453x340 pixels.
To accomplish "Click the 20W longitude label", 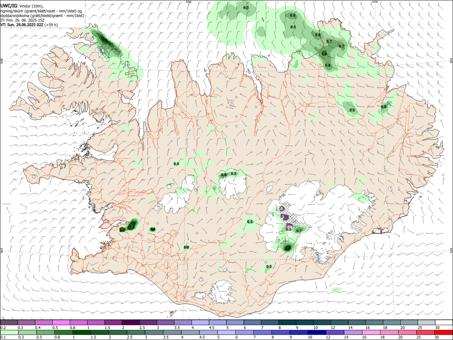I will point(188,2).
